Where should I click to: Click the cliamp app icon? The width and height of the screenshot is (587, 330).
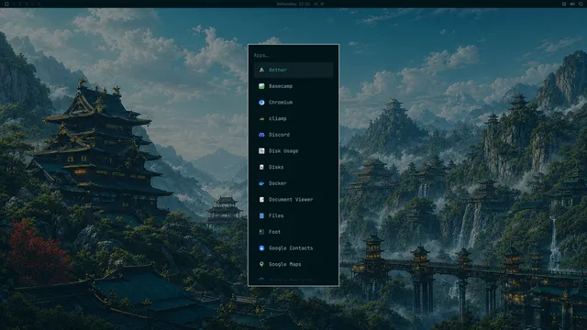pyautogui.click(x=261, y=118)
